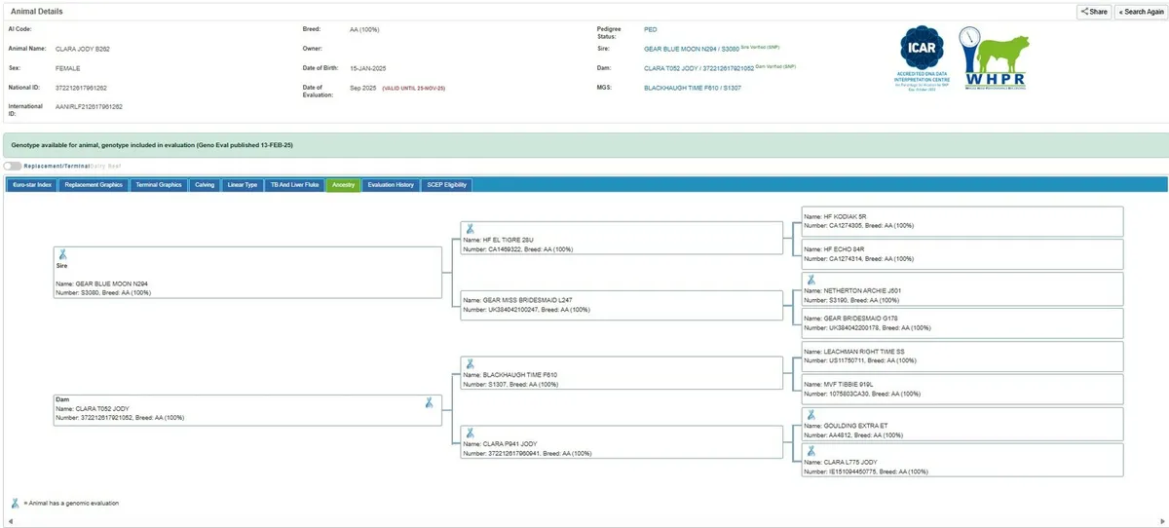This screenshot has width=1169, height=528.
Task: Open the SCEP Eligibility tab
Action: click(447, 184)
